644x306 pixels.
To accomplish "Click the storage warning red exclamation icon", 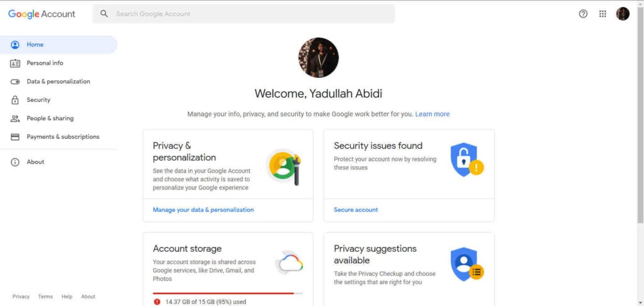I will 157,302.
